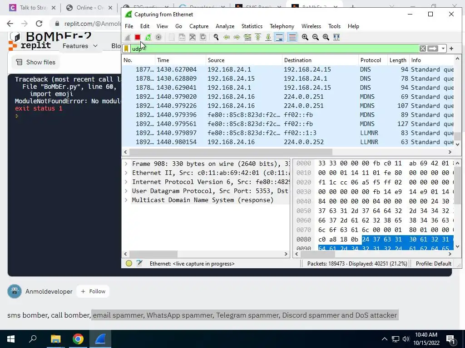
Task: Open the find packet magnifier tool
Action: pyautogui.click(x=216, y=37)
